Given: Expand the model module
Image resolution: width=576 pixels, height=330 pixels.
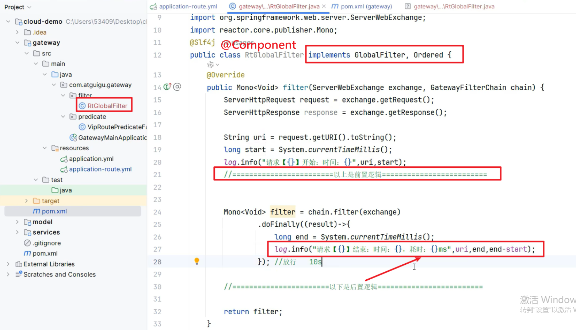Looking at the screenshot, I should pos(17,222).
